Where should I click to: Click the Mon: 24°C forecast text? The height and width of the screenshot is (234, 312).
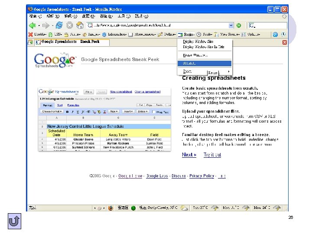(x=262, y=208)
